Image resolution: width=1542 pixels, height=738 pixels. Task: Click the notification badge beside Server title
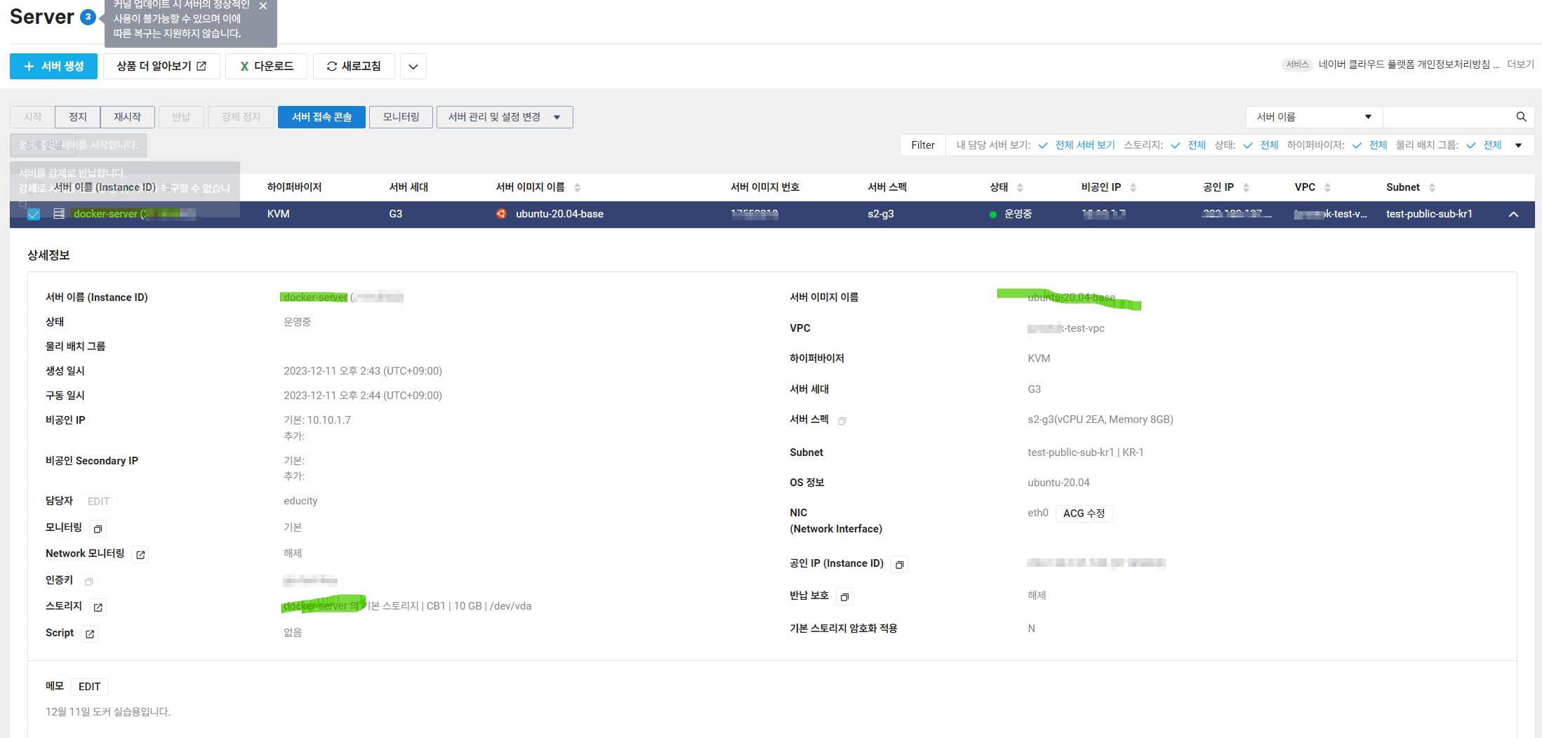[x=88, y=17]
